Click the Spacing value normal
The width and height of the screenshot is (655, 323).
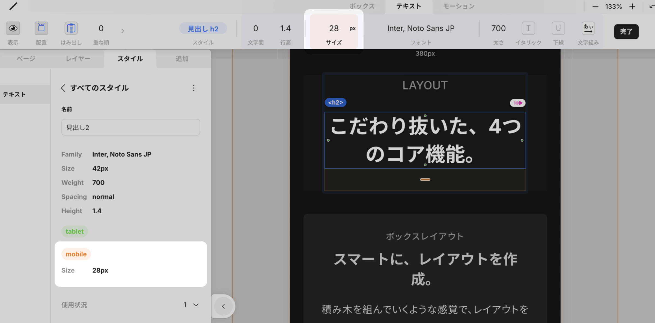pyautogui.click(x=103, y=197)
